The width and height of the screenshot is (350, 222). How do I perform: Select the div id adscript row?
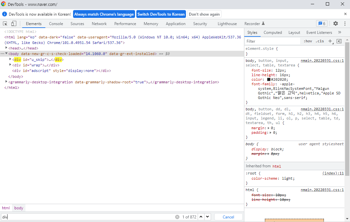pos(62,71)
